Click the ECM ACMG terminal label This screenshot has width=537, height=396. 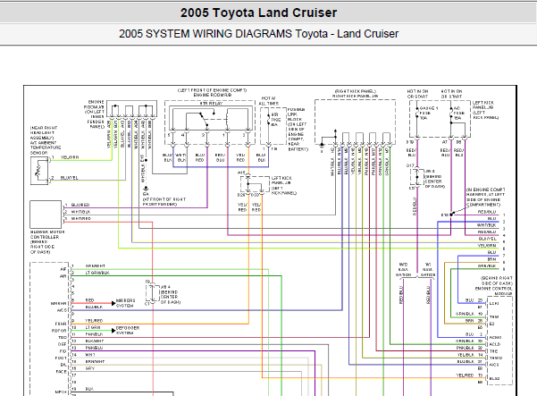pos(495,337)
